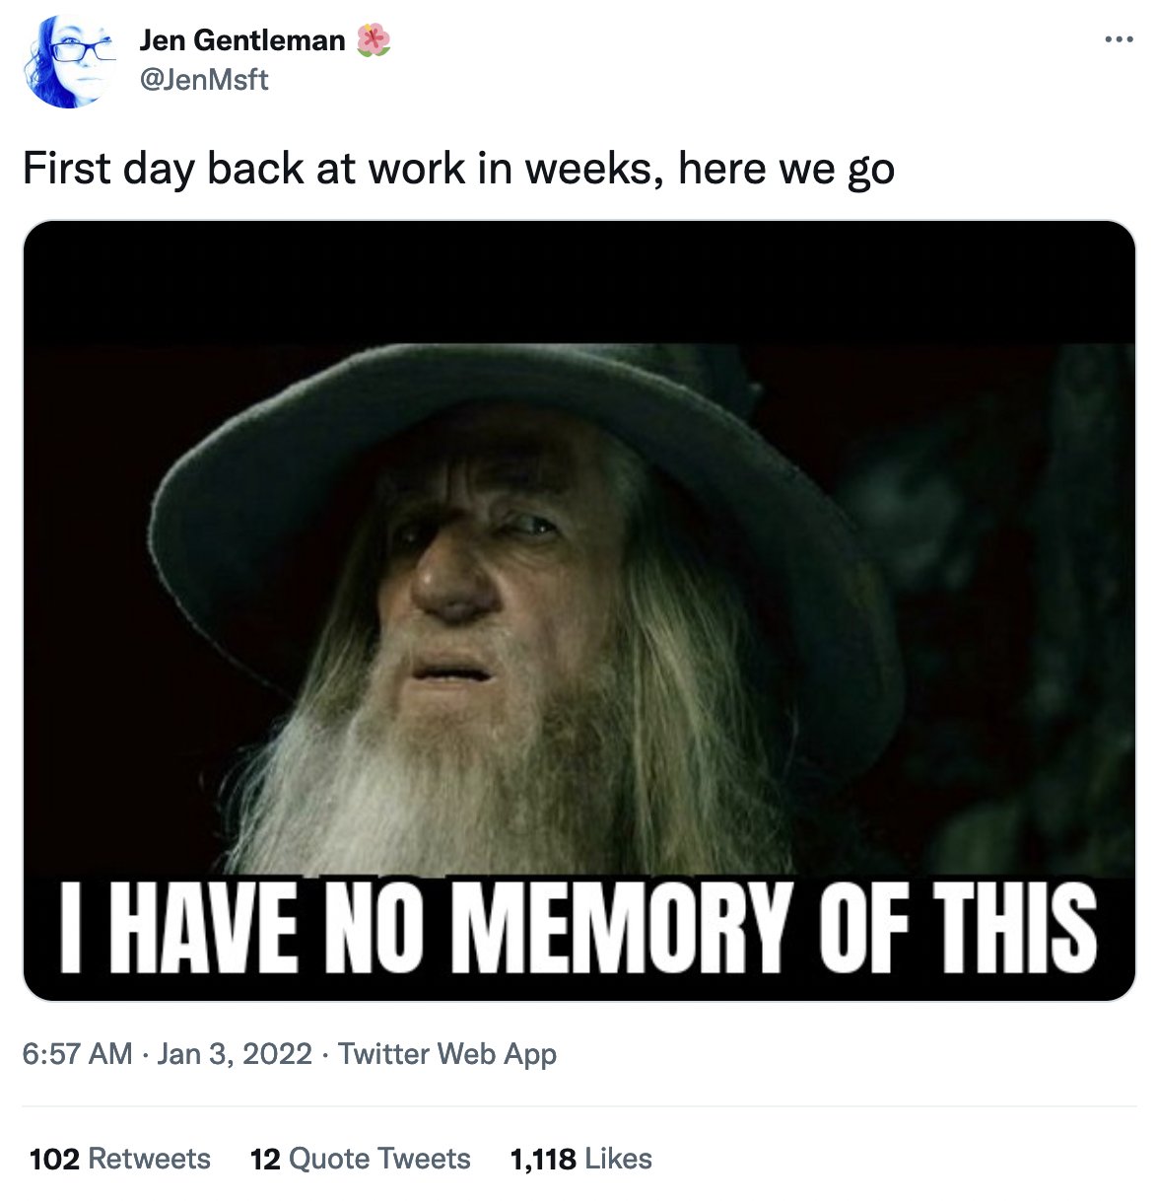
Task: Open the three-dot More options menu
Action: [1119, 40]
